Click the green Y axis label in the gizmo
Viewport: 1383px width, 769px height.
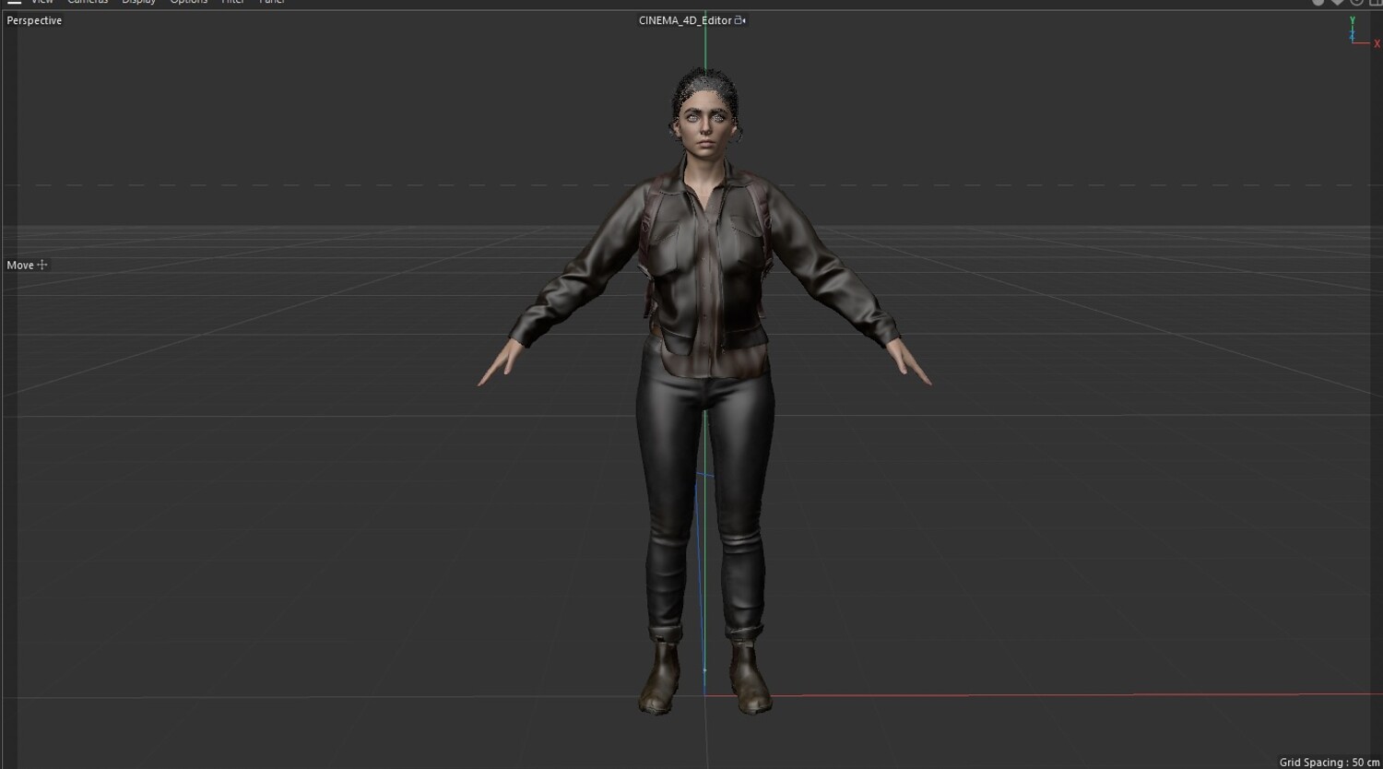pyautogui.click(x=1353, y=20)
